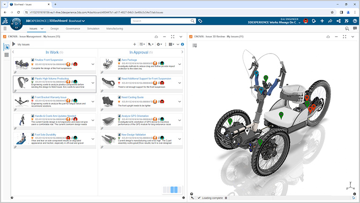360x203 pixels.
Task: Open the hamburger menu beside Issues tab
Action: 5,29
